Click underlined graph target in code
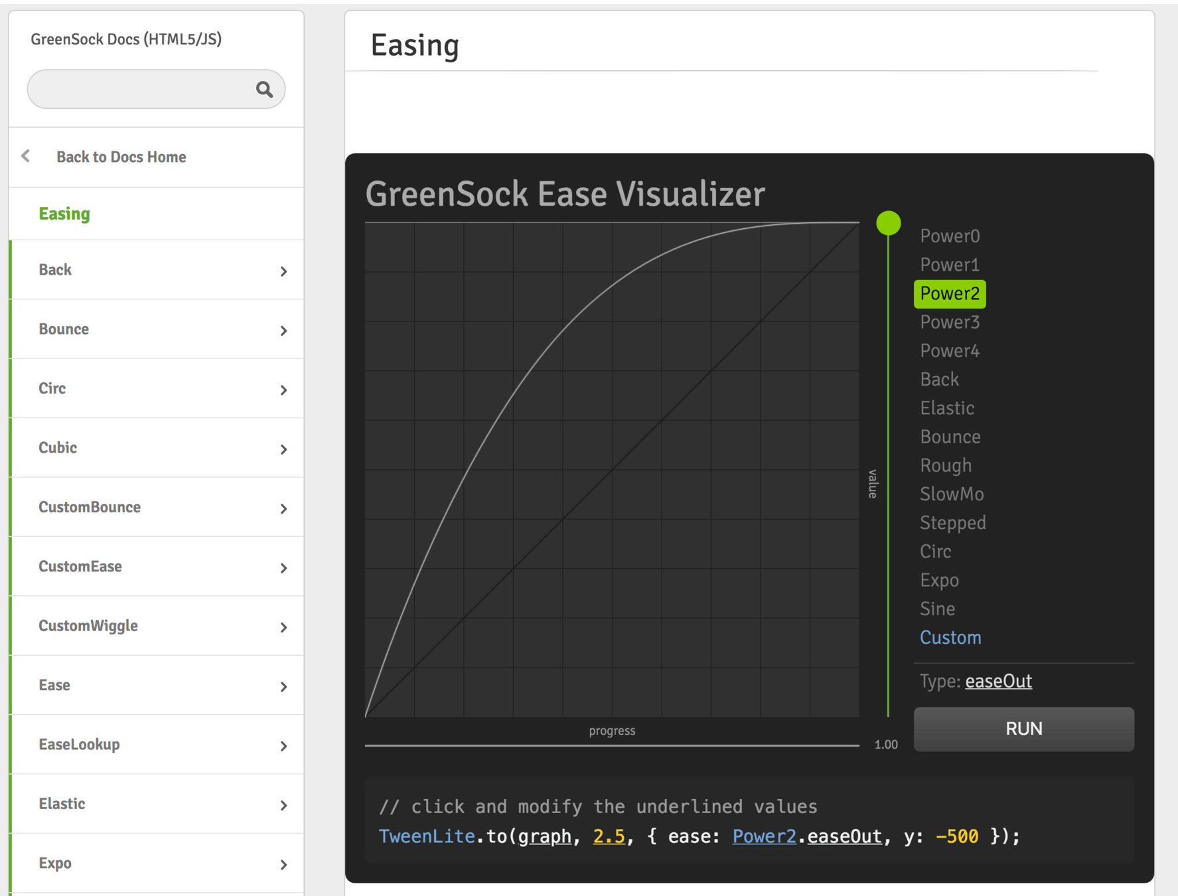This screenshot has height=896, width=1178. [545, 836]
